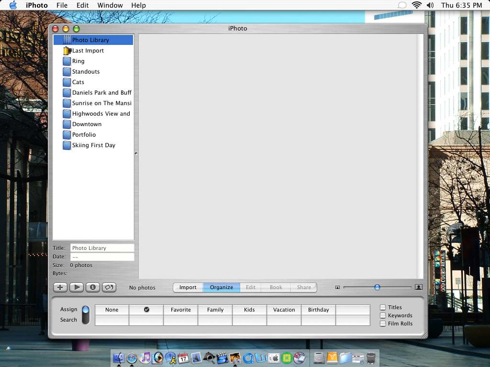The height and width of the screenshot is (367, 490).
Task: Open Finder from the Dock
Action: [119, 357]
